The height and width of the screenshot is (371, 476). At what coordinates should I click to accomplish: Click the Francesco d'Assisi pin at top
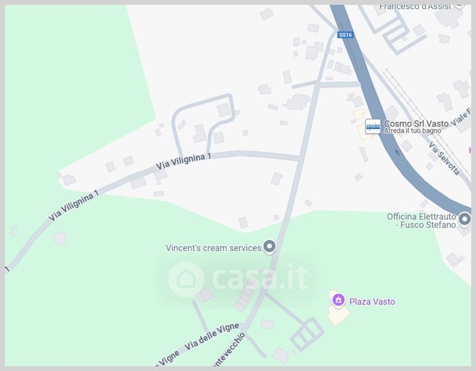(x=460, y=6)
